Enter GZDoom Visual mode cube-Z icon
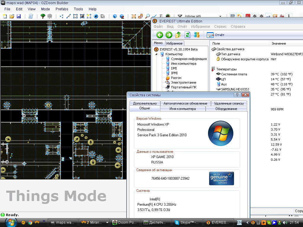Screen dimensions: 303x227 pyautogui.click(x=122, y=16)
